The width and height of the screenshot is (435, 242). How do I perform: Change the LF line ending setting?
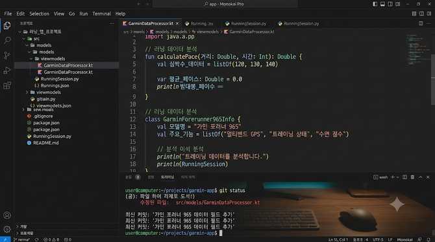(390, 239)
